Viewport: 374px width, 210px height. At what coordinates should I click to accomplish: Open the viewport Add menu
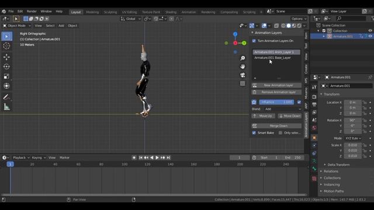(x=61, y=26)
